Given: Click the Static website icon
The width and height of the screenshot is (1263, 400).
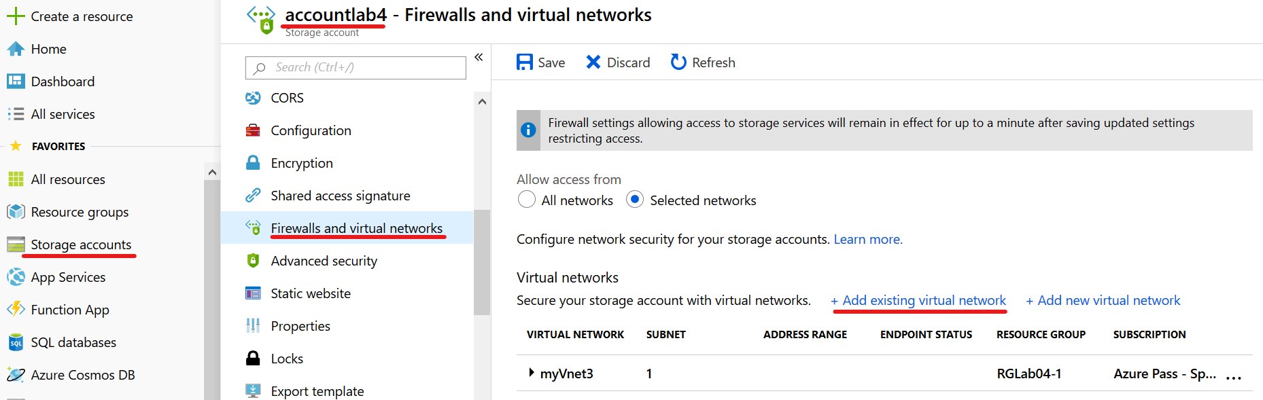Looking at the screenshot, I should click(x=253, y=293).
